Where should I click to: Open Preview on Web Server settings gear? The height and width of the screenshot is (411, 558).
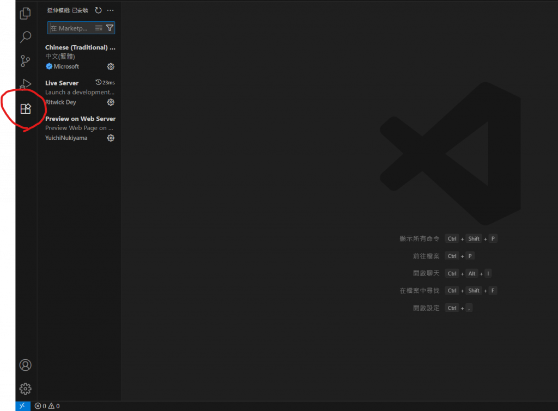[111, 138]
